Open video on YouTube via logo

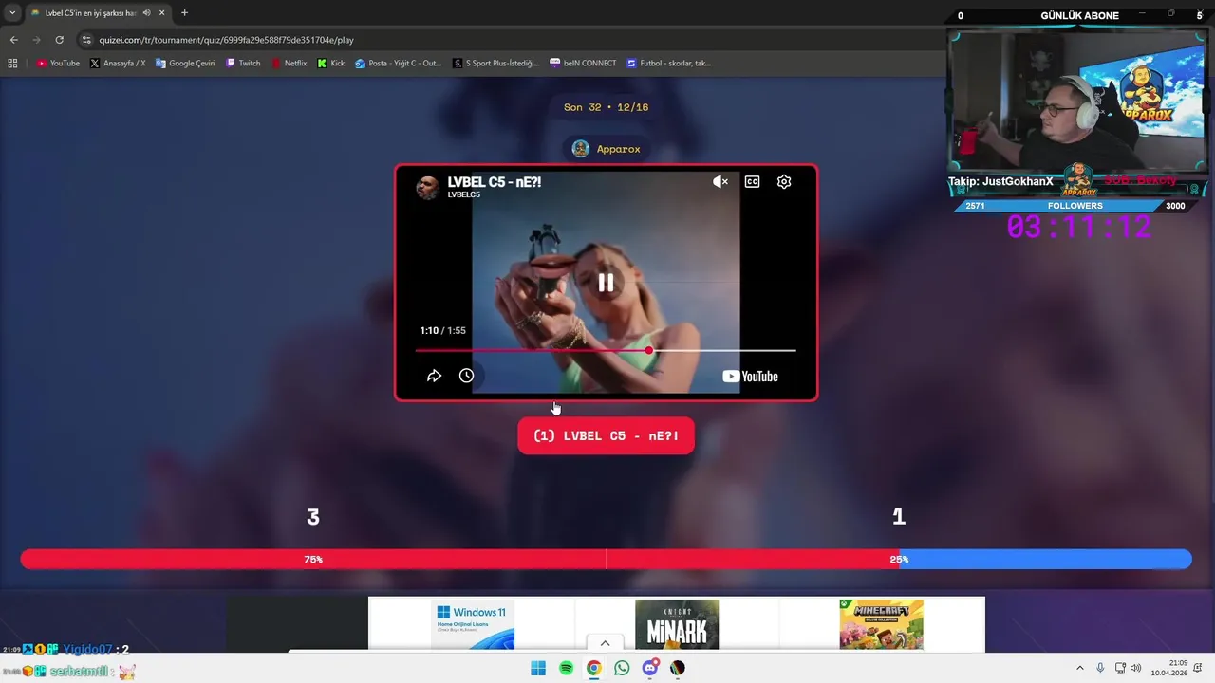750,377
